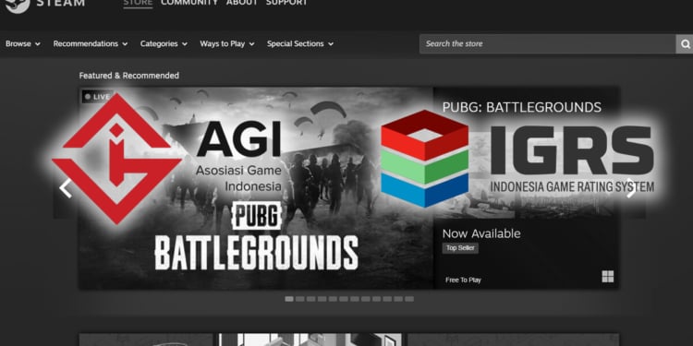Click the Now Available text
The width and height of the screenshot is (693, 346).
[481, 233]
